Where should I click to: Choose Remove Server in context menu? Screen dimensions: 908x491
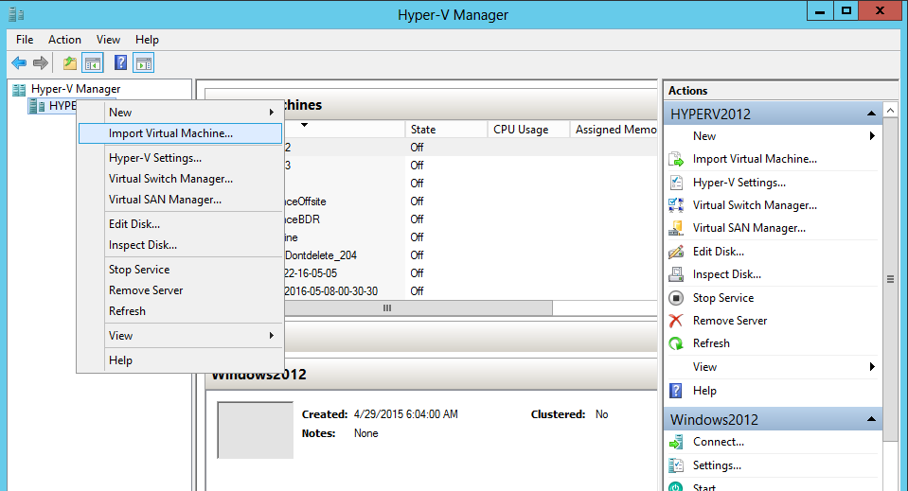pyautogui.click(x=180, y=290)
